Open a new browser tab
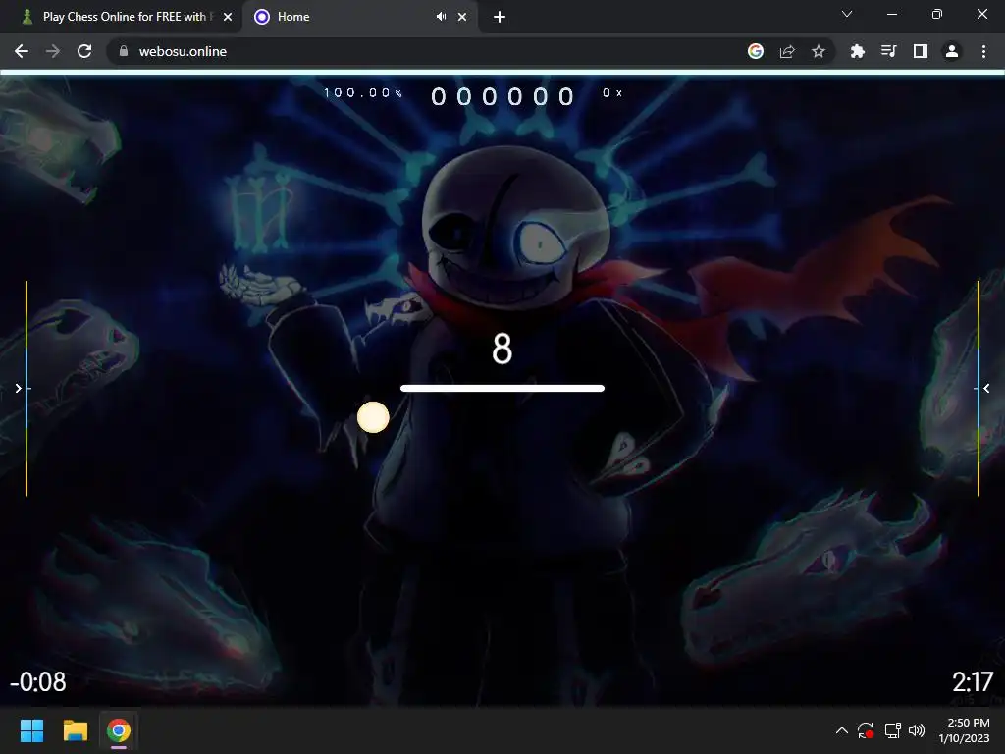This screenshot has width=1005, height=754. pos(500,17)
